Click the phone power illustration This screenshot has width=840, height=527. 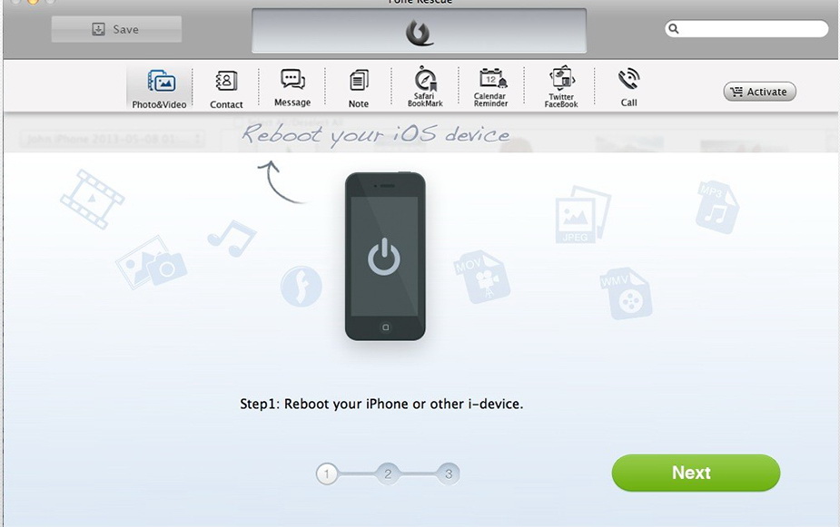click(x=385, y=257)
